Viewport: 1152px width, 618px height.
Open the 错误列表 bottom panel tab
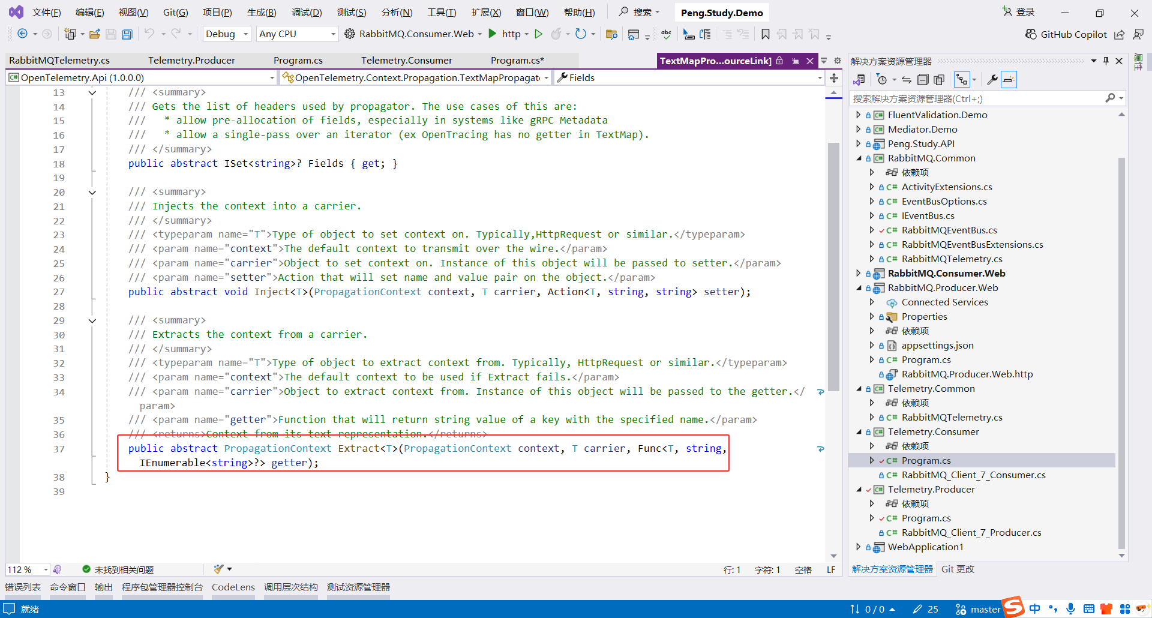[x=23, y=587]
